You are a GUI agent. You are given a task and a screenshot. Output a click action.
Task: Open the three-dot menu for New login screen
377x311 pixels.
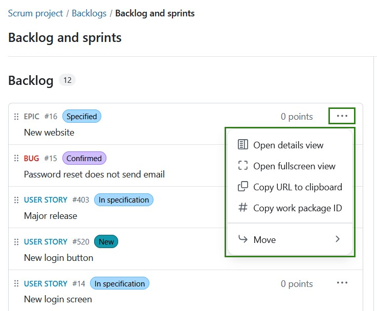coord(342,283)
